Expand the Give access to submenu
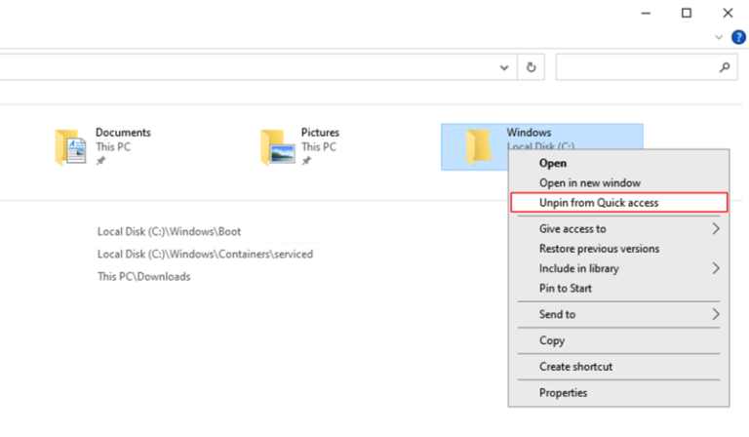The width and height of the screenshot is (749, 437). click(715, 229)
